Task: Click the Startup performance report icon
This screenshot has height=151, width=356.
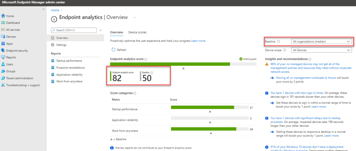Action: [53, 61]
